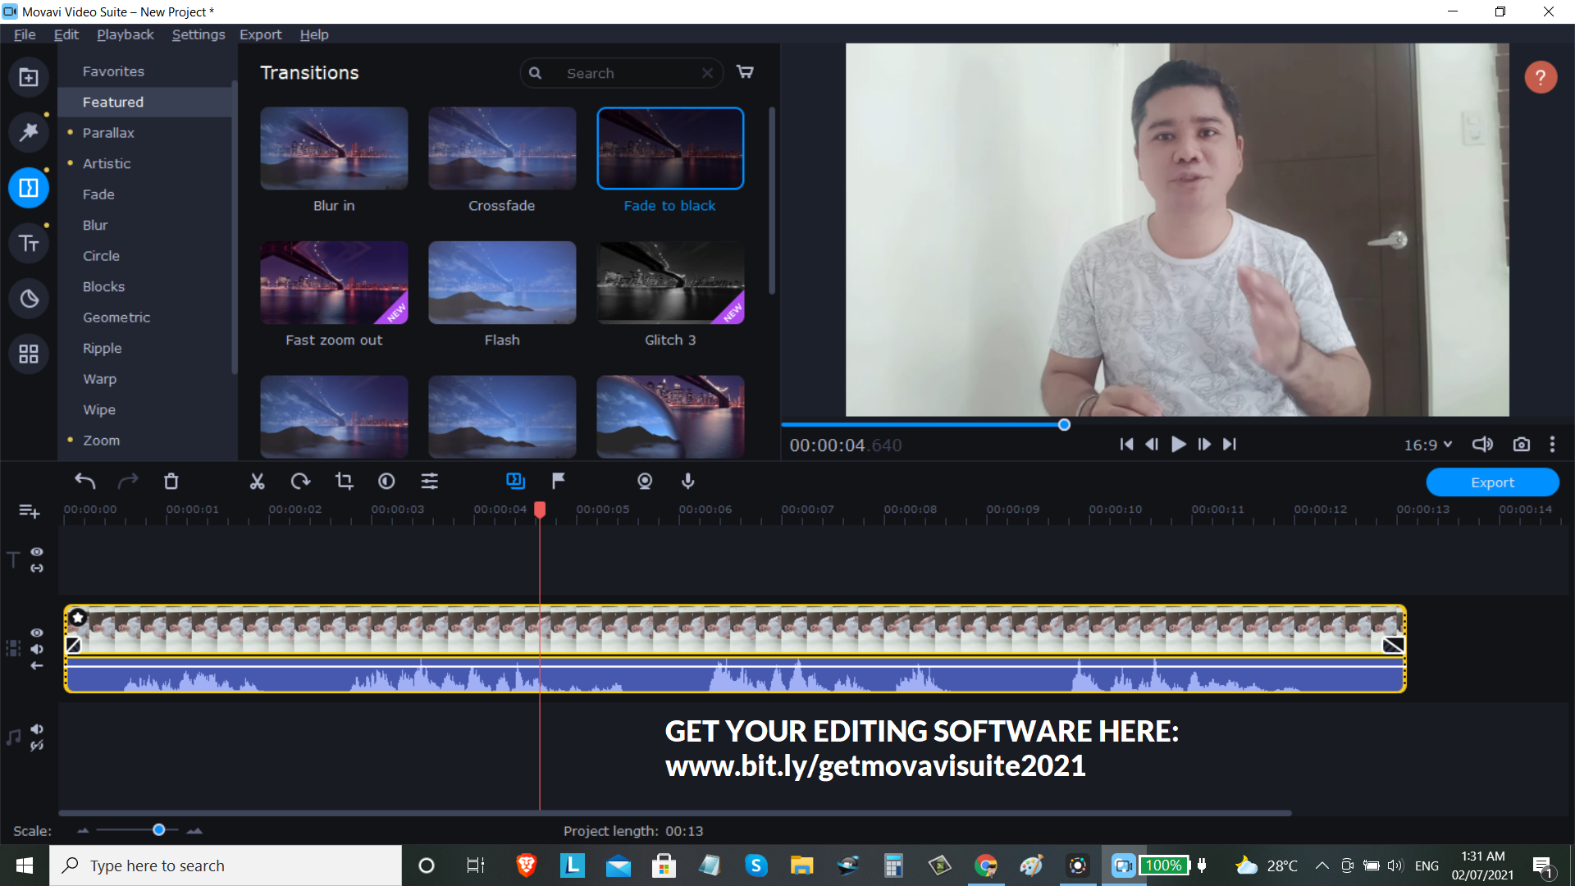
Task: Click the timeline Scale slider handle
Action: tap(159, 830)
